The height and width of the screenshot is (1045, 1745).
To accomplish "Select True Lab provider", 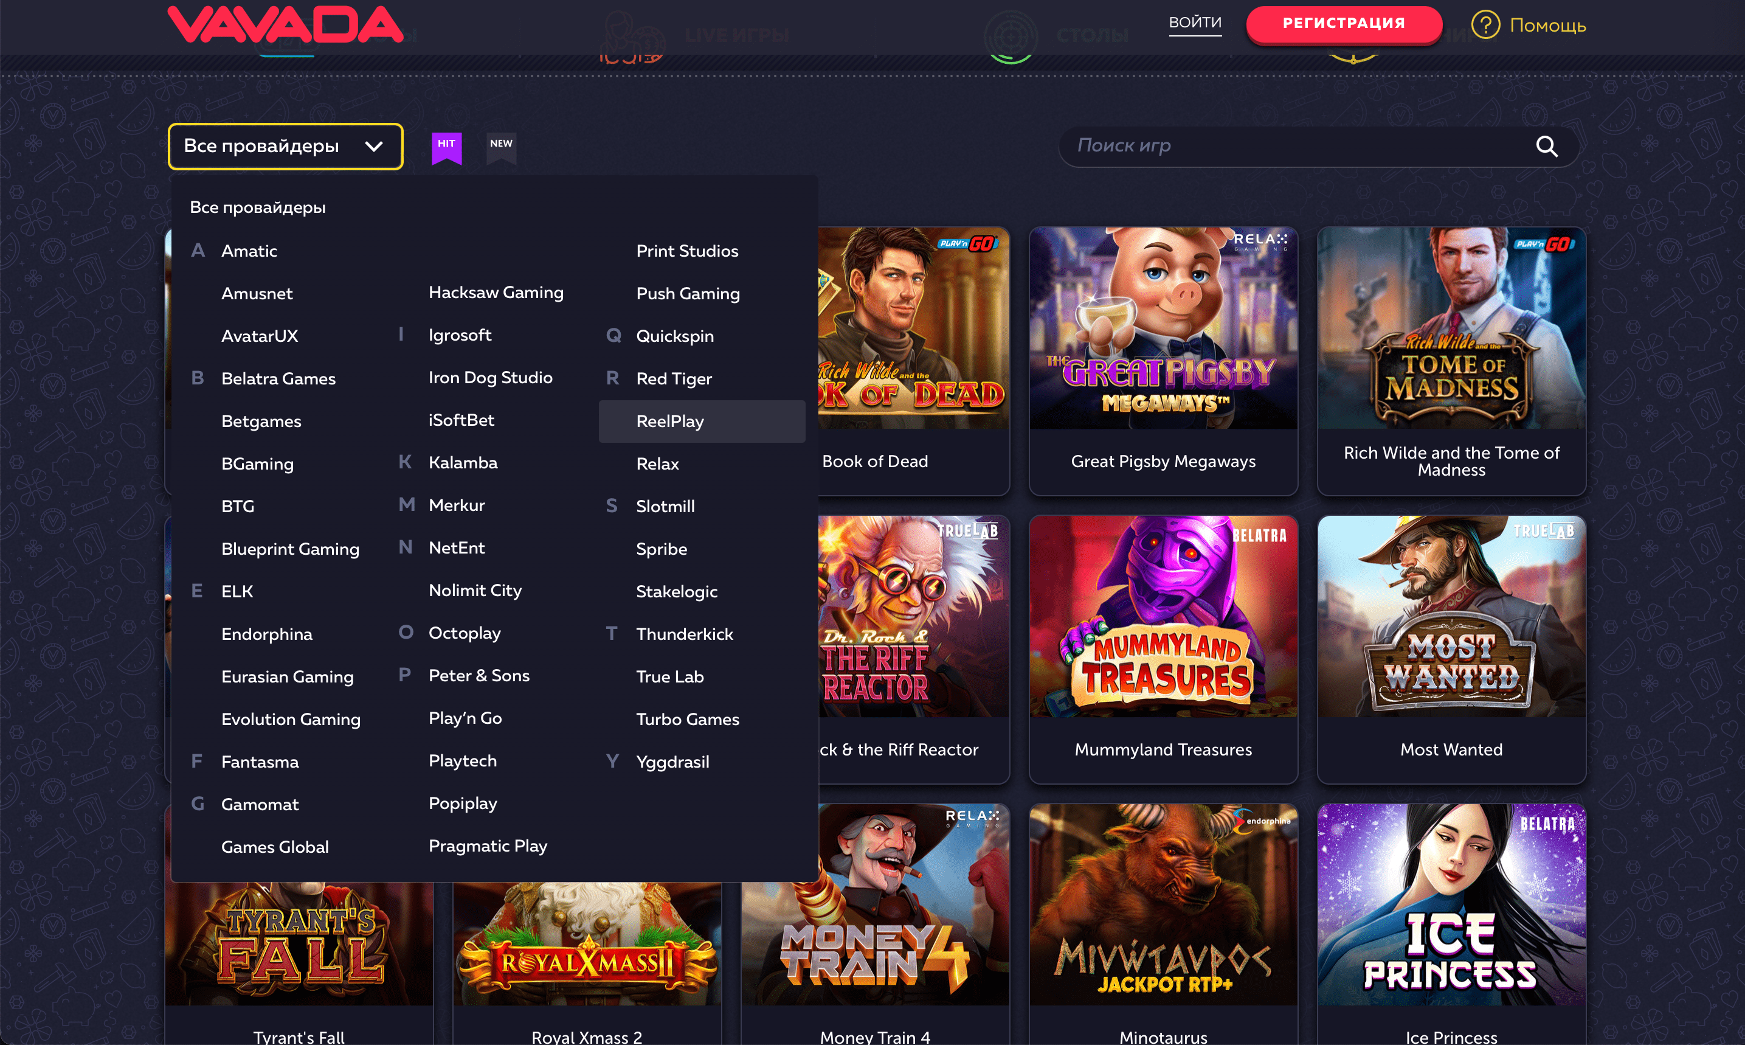I will coord(669,677).
